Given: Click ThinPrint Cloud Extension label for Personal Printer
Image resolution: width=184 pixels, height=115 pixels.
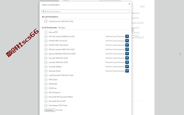Looking at the screenshot, I should [115, 71].
